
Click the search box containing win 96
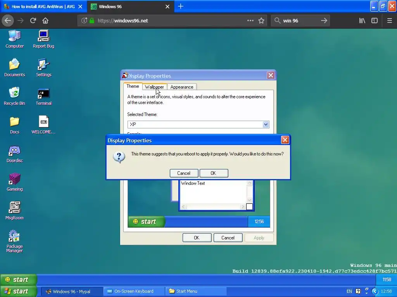click(x=300, y=21)
